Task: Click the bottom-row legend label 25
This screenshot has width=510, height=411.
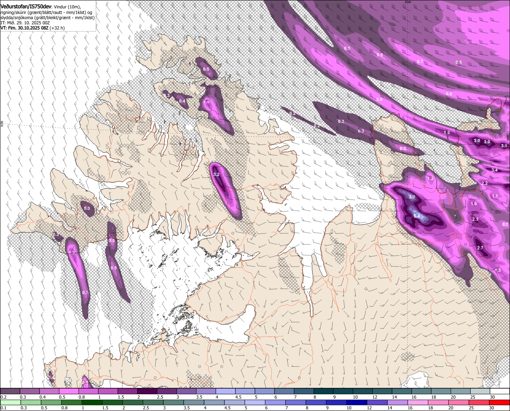Action: [471, 408]
